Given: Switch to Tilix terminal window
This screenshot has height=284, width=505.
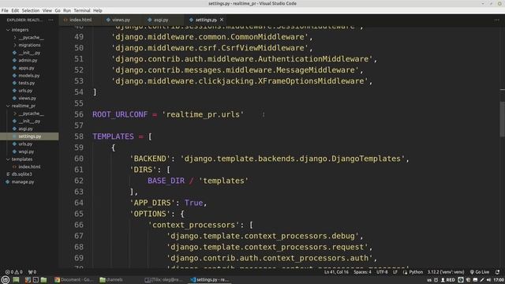Looking at the screenshot, I should [x=163, y=280].
